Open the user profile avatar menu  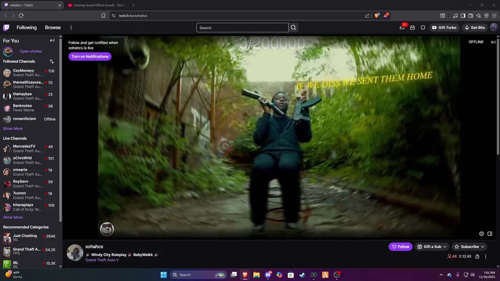click(x=494, y=28)
